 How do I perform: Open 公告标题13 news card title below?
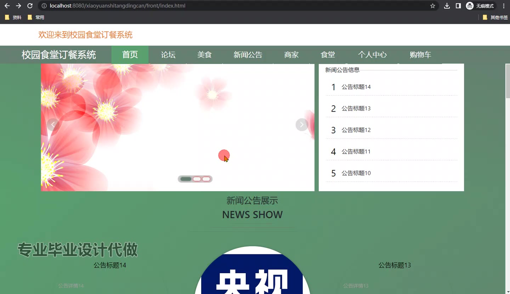pos(395,265)
